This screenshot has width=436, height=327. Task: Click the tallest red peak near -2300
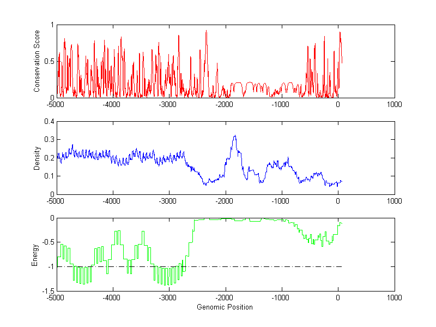pyautogui.click(x=206, y=31)
